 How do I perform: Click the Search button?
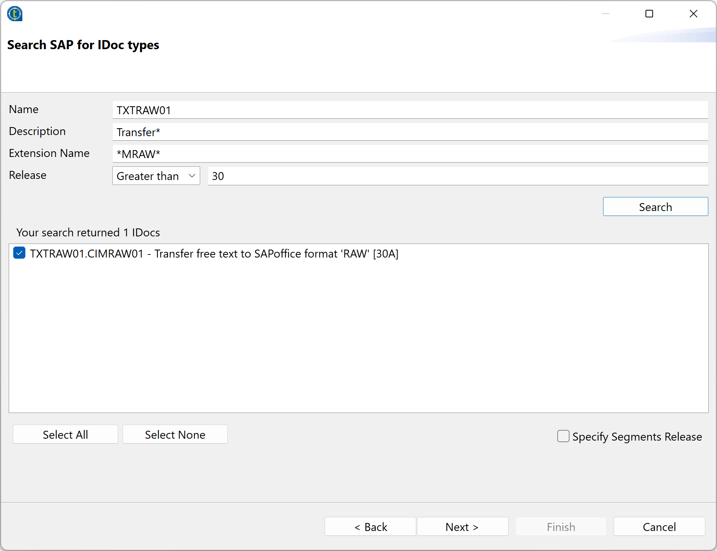tap(655, 206)
